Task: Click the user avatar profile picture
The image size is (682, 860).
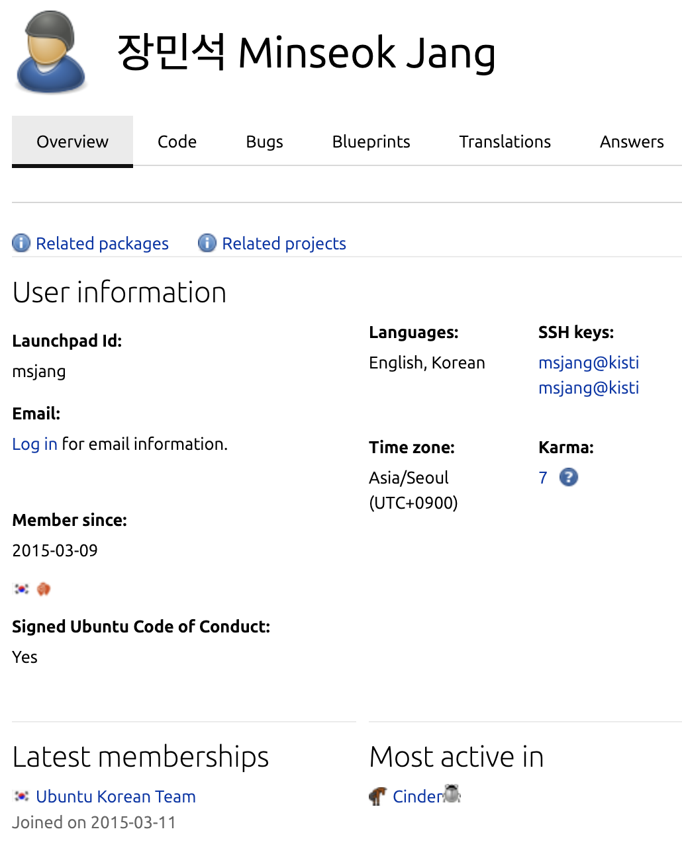Action: tap(52, 52)
